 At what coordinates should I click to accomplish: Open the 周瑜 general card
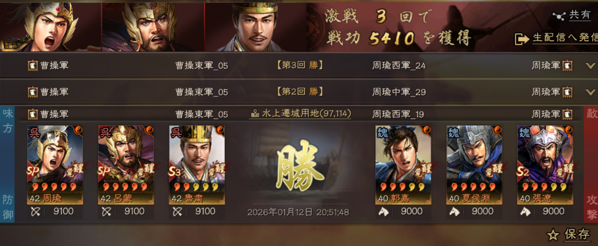coord(55,165)
